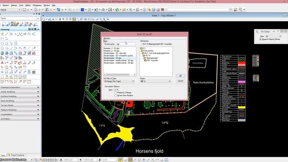Click the folder icon next to Dokumenter
Viewport: 288px width, 162px height.
click(142, 51)
